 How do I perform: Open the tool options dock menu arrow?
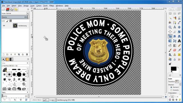click(x=180, y=75)
